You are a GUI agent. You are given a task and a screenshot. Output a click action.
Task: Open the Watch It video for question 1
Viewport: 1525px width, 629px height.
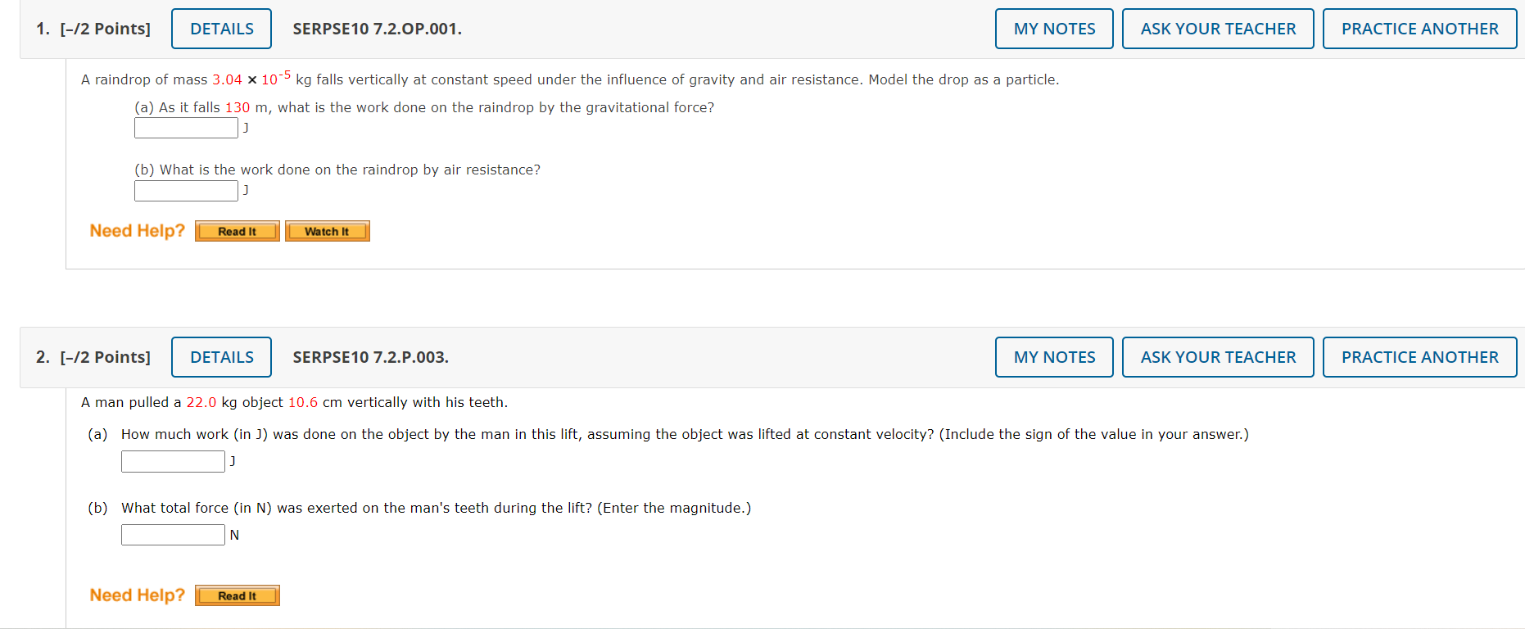click(x=327, y=231)
